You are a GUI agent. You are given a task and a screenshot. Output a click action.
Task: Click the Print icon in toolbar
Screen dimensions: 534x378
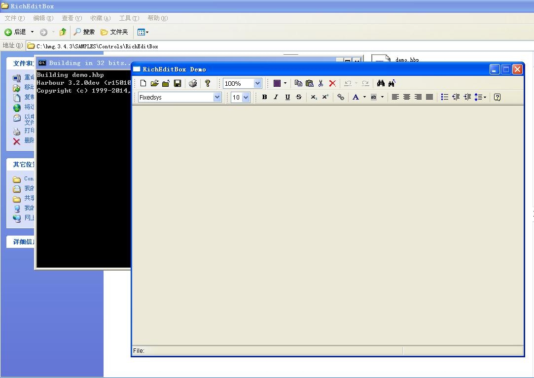pos(193,83)
